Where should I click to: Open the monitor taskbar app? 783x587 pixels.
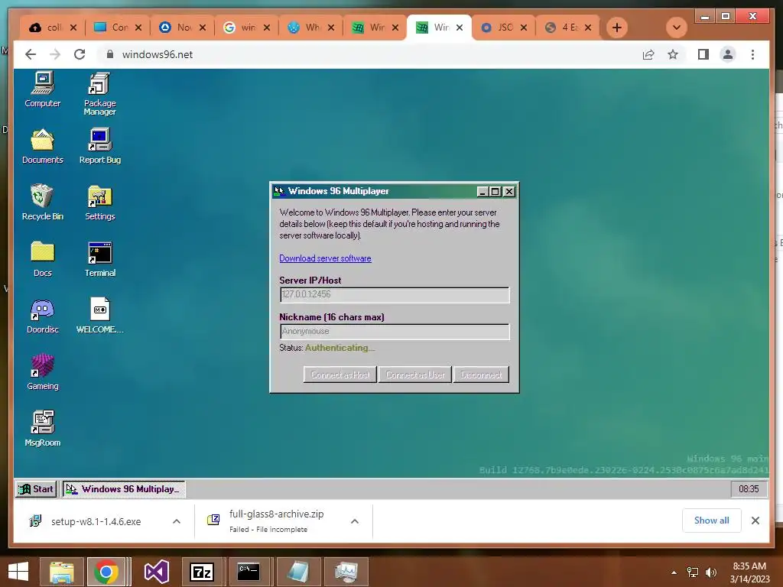pos(346,572)
